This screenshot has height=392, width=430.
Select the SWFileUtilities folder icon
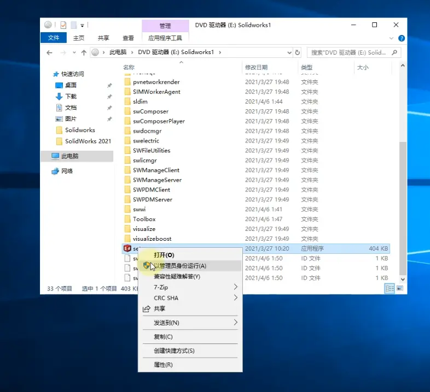click(x=127, y=151)
